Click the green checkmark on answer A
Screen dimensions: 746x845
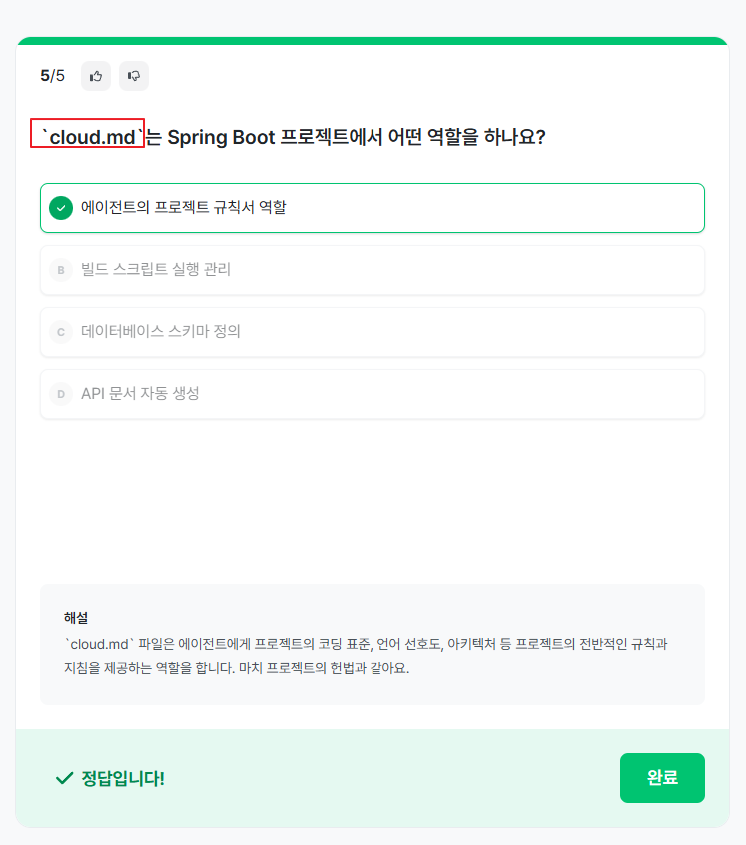pyautogui.click(x=61, y=208)
